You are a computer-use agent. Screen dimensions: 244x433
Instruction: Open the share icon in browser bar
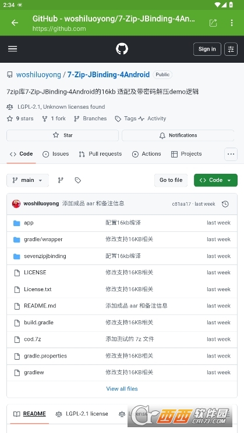coord(213,23)
